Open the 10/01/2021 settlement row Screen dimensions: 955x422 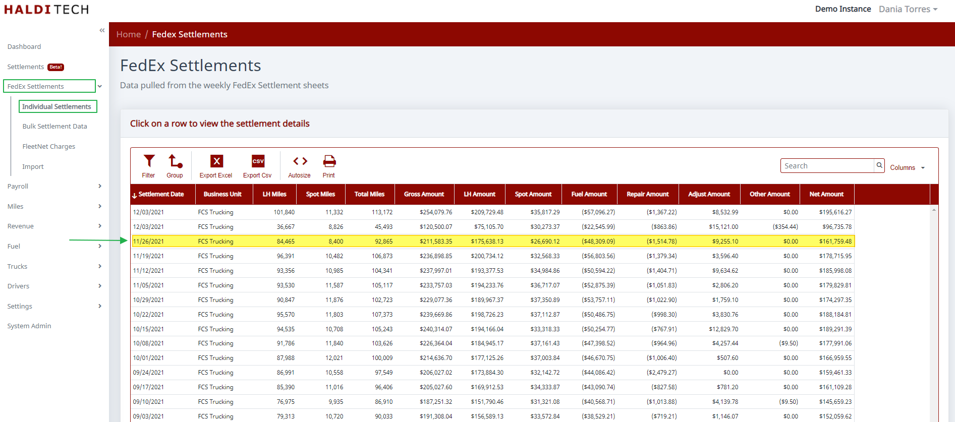(493, 358)
